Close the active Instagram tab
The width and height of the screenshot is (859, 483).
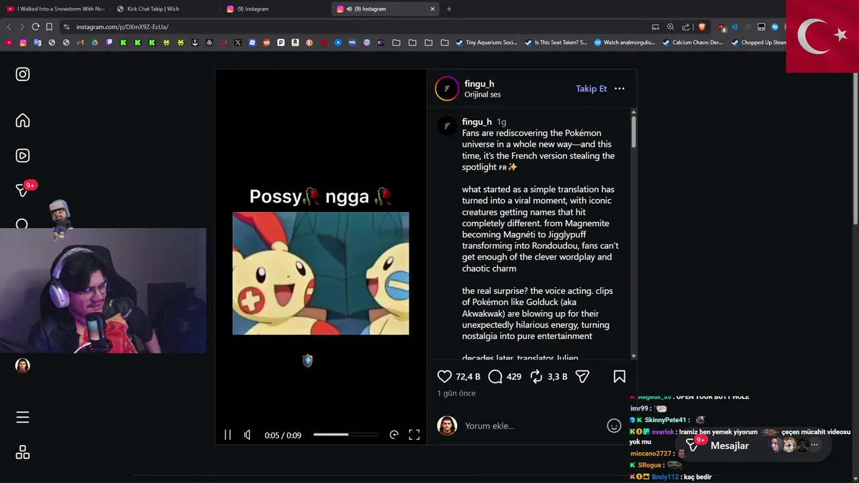[x=433, y=9]
